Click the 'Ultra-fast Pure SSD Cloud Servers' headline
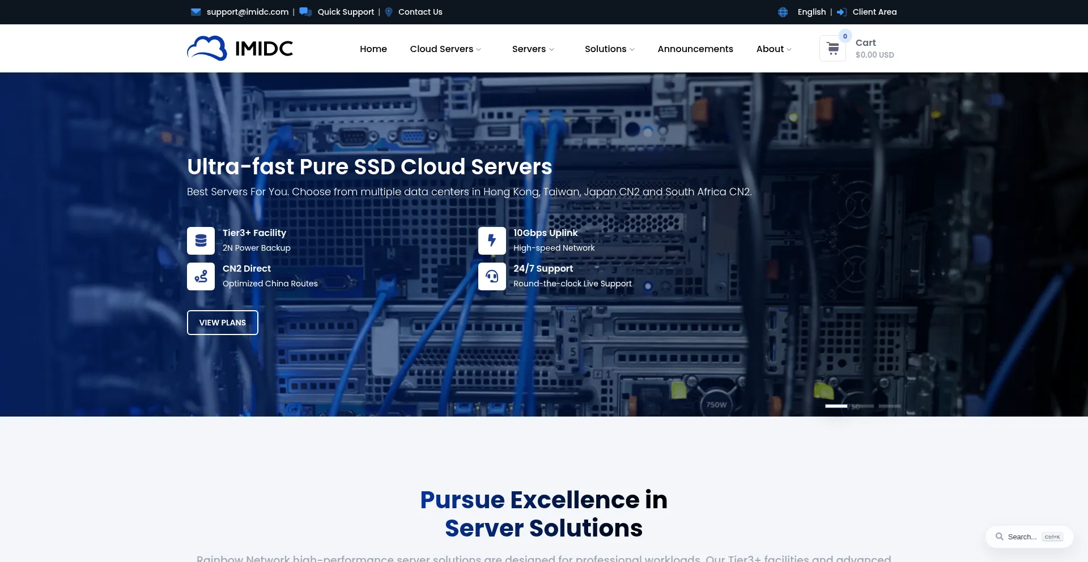This screenshot has width=1088, height=562. [x=369, y=166]
